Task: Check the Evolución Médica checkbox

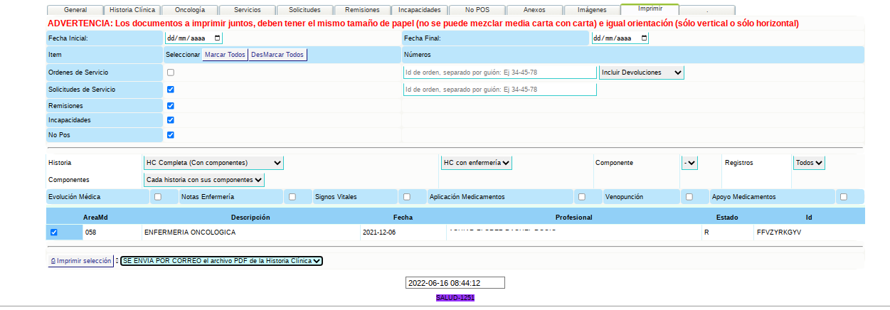Action: (x=158, y=197)
